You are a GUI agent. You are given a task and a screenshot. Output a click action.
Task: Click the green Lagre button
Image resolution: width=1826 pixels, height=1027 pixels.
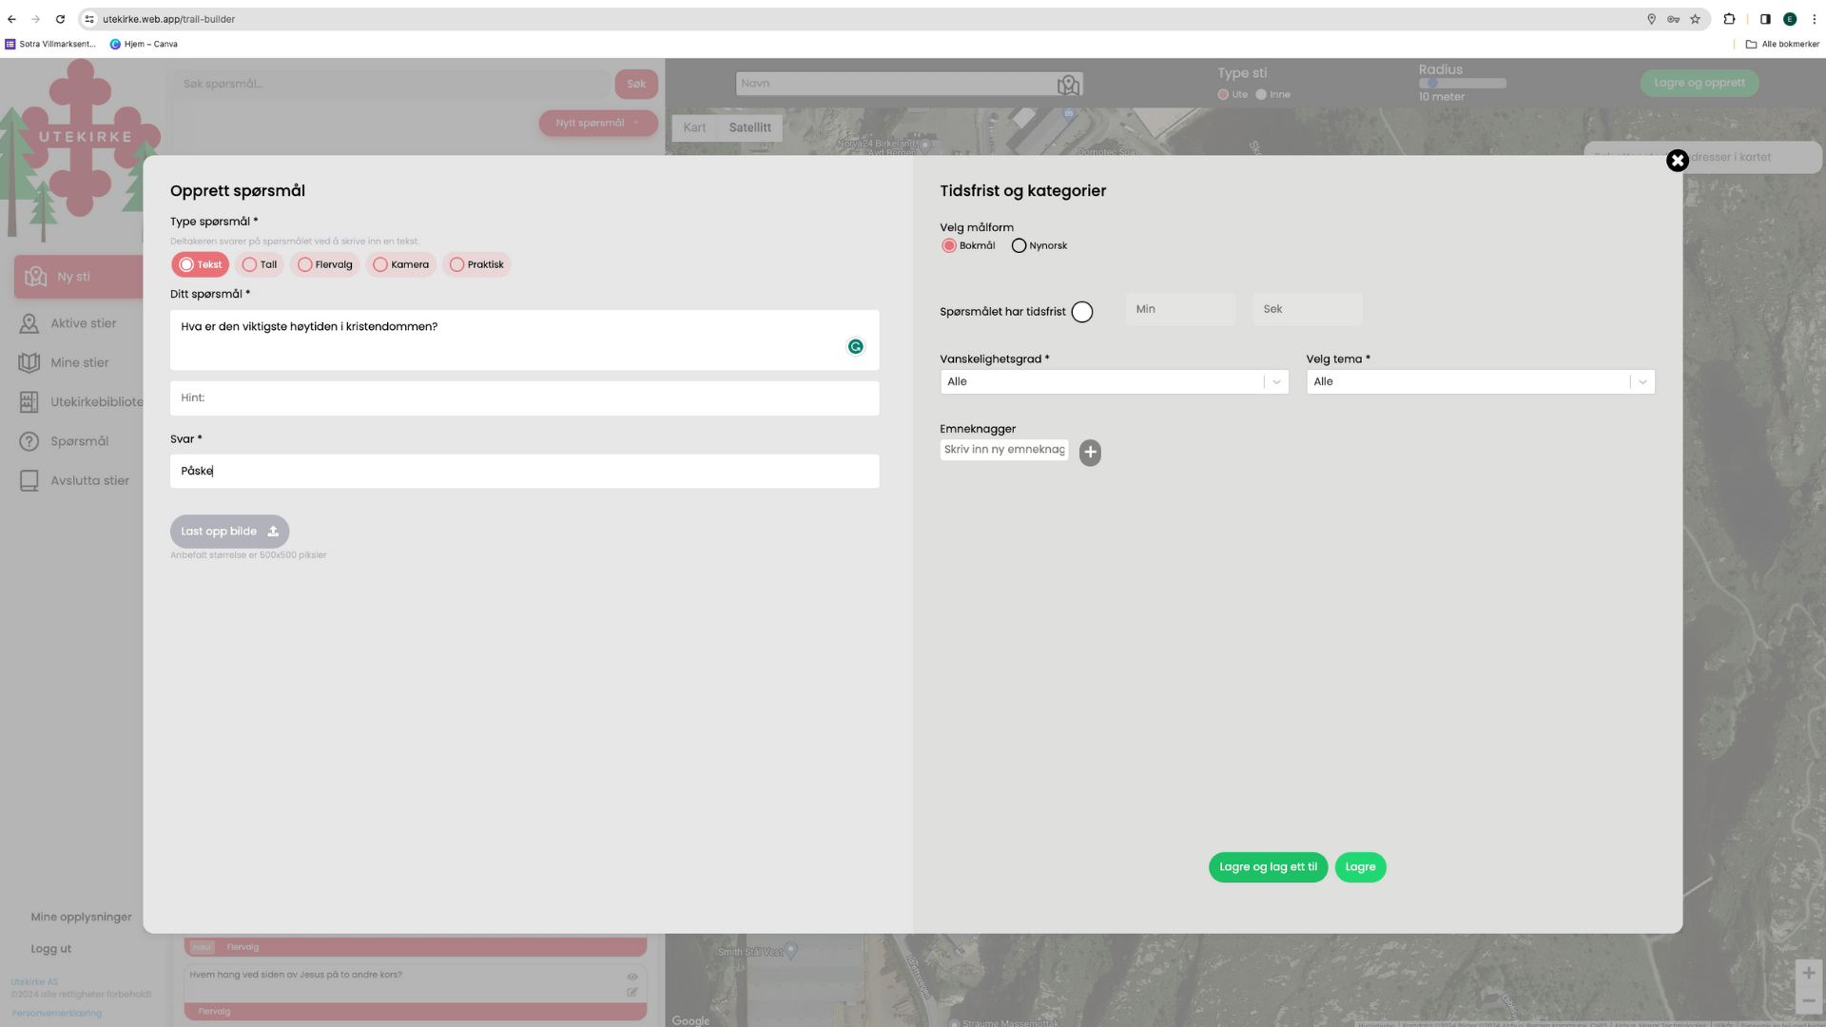[x=1360, y=867]
